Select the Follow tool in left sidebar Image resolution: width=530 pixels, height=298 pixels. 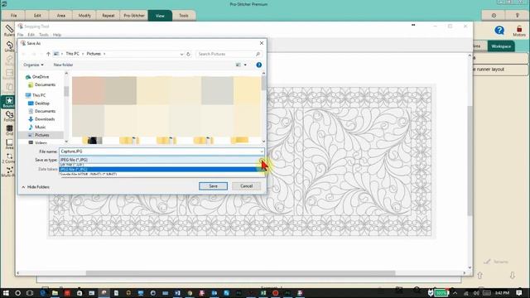[x=9, y=116]
